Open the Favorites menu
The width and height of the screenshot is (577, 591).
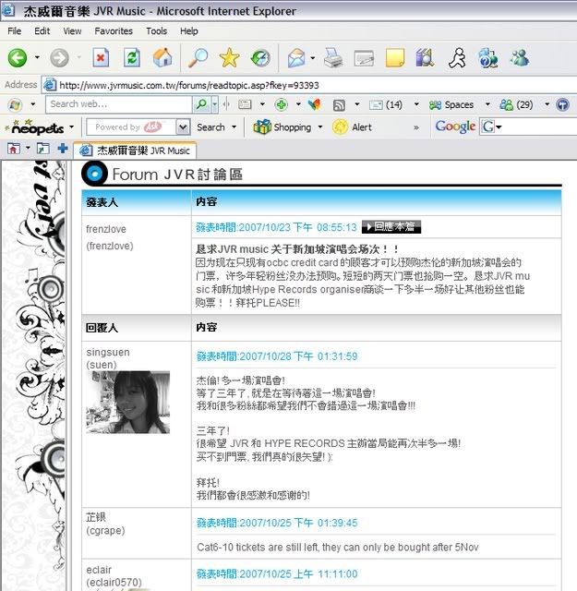click(114, 30)
